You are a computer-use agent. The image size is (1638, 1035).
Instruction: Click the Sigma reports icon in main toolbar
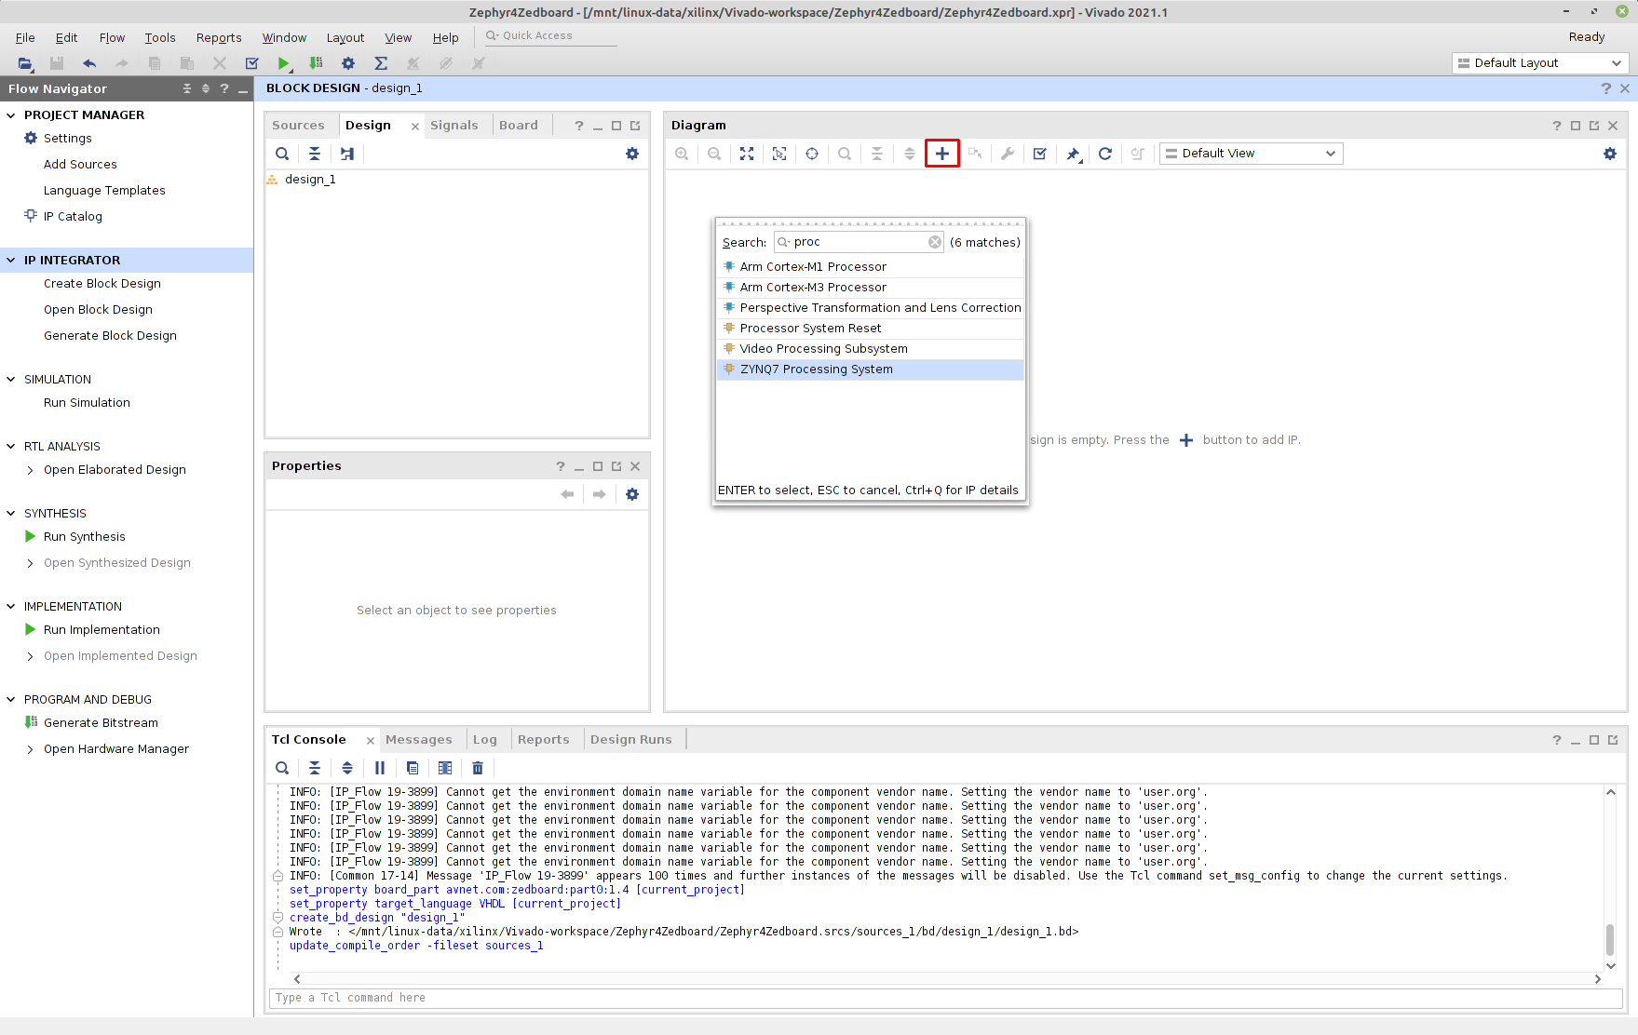381,63
